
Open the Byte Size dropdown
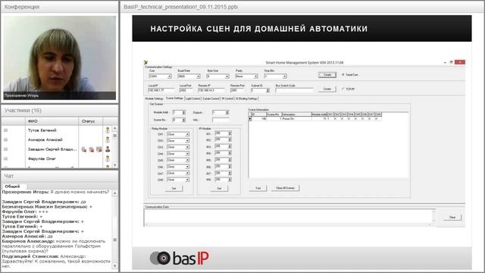click(227, 76)
